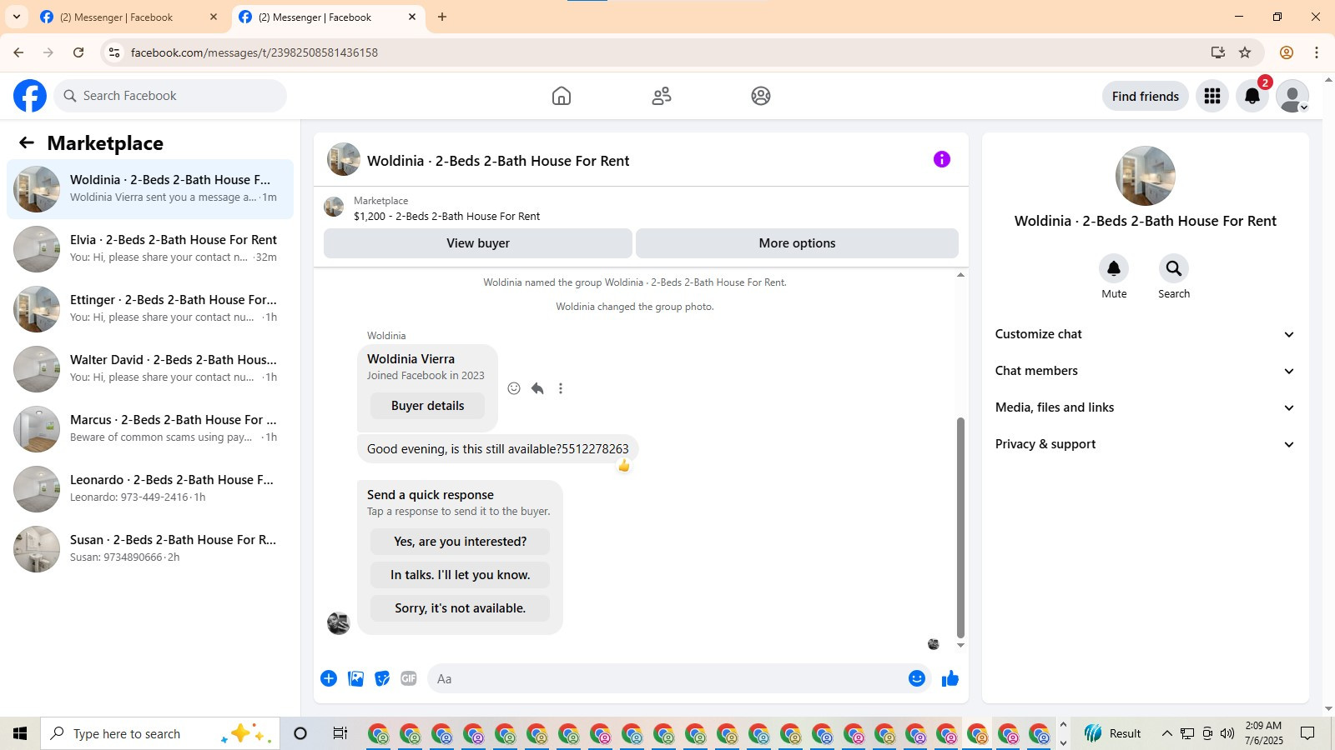Reload the page in the browser

click(x=78, y=52)
